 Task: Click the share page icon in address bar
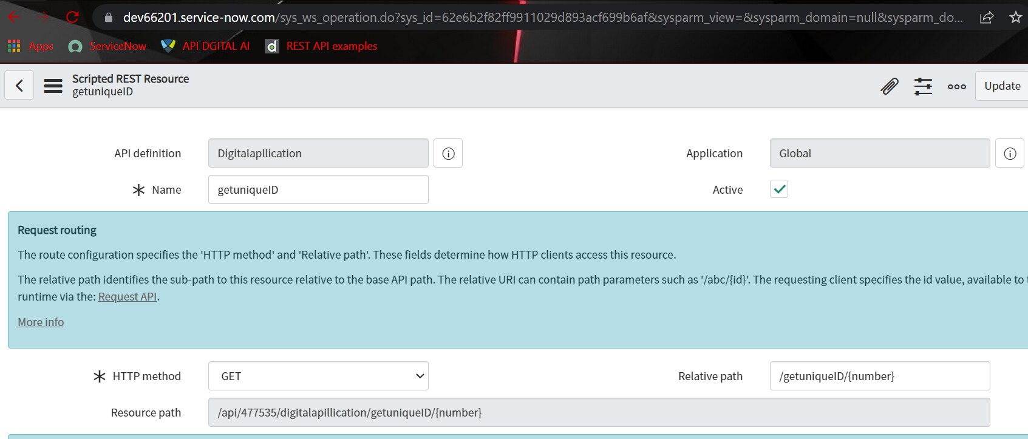[x=987, y=17]
